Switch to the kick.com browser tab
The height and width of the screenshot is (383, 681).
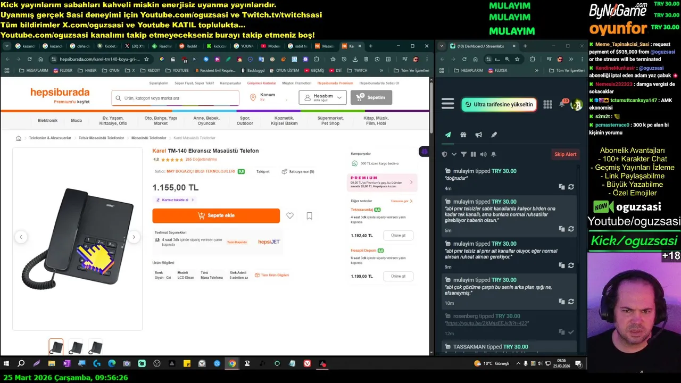click(216, 46)
